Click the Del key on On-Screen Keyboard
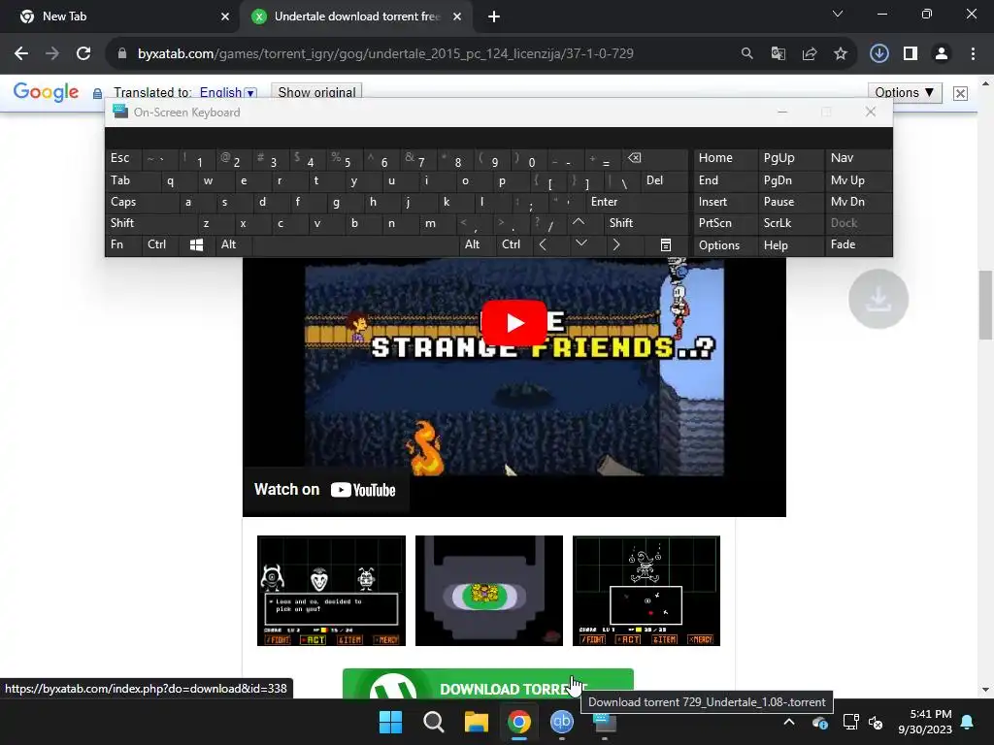The image size is (994, 745). (664, 180)
